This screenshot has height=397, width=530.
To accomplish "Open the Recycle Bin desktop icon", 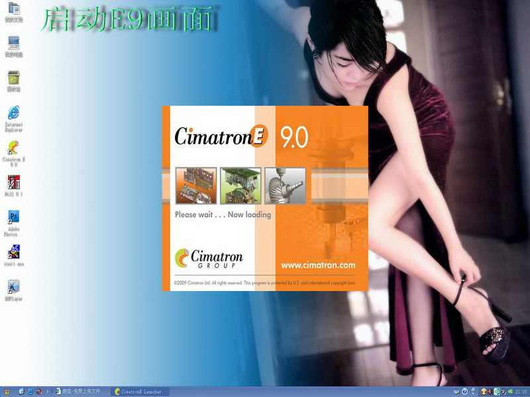I will [14, 81].
